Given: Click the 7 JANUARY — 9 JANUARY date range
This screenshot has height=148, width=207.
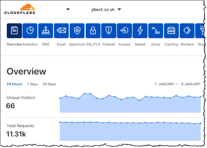Looking at the screenshot, I should click(178, 84).
